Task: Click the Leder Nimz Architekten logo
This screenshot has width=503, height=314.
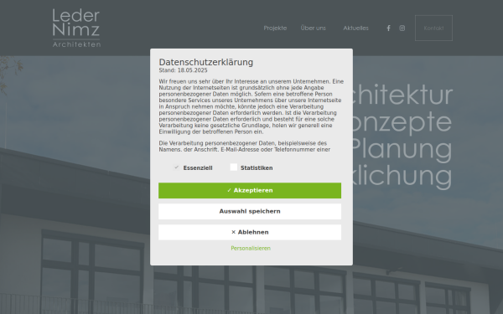Action: tap(76, 28)
